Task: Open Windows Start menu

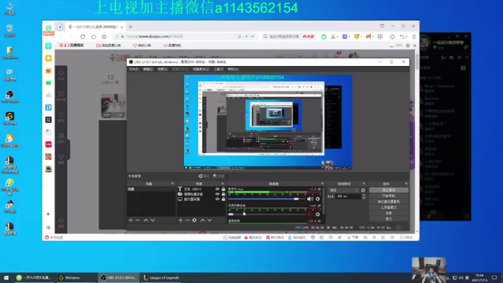Action: coord(6,277)
